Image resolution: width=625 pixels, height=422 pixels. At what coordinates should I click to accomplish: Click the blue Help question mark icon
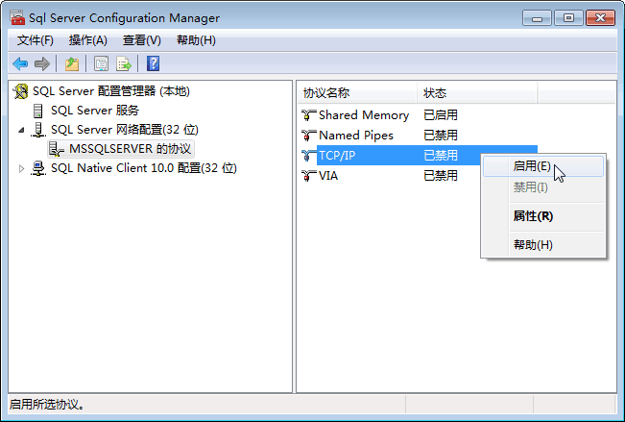click(x=153, y=63)
